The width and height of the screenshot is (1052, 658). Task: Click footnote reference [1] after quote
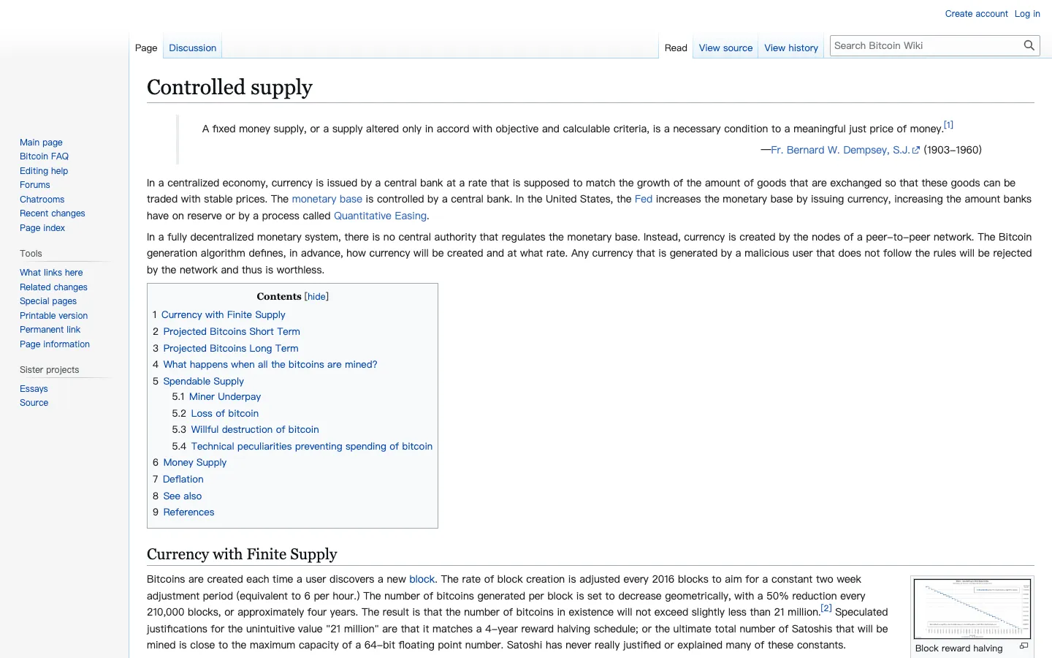948,124
